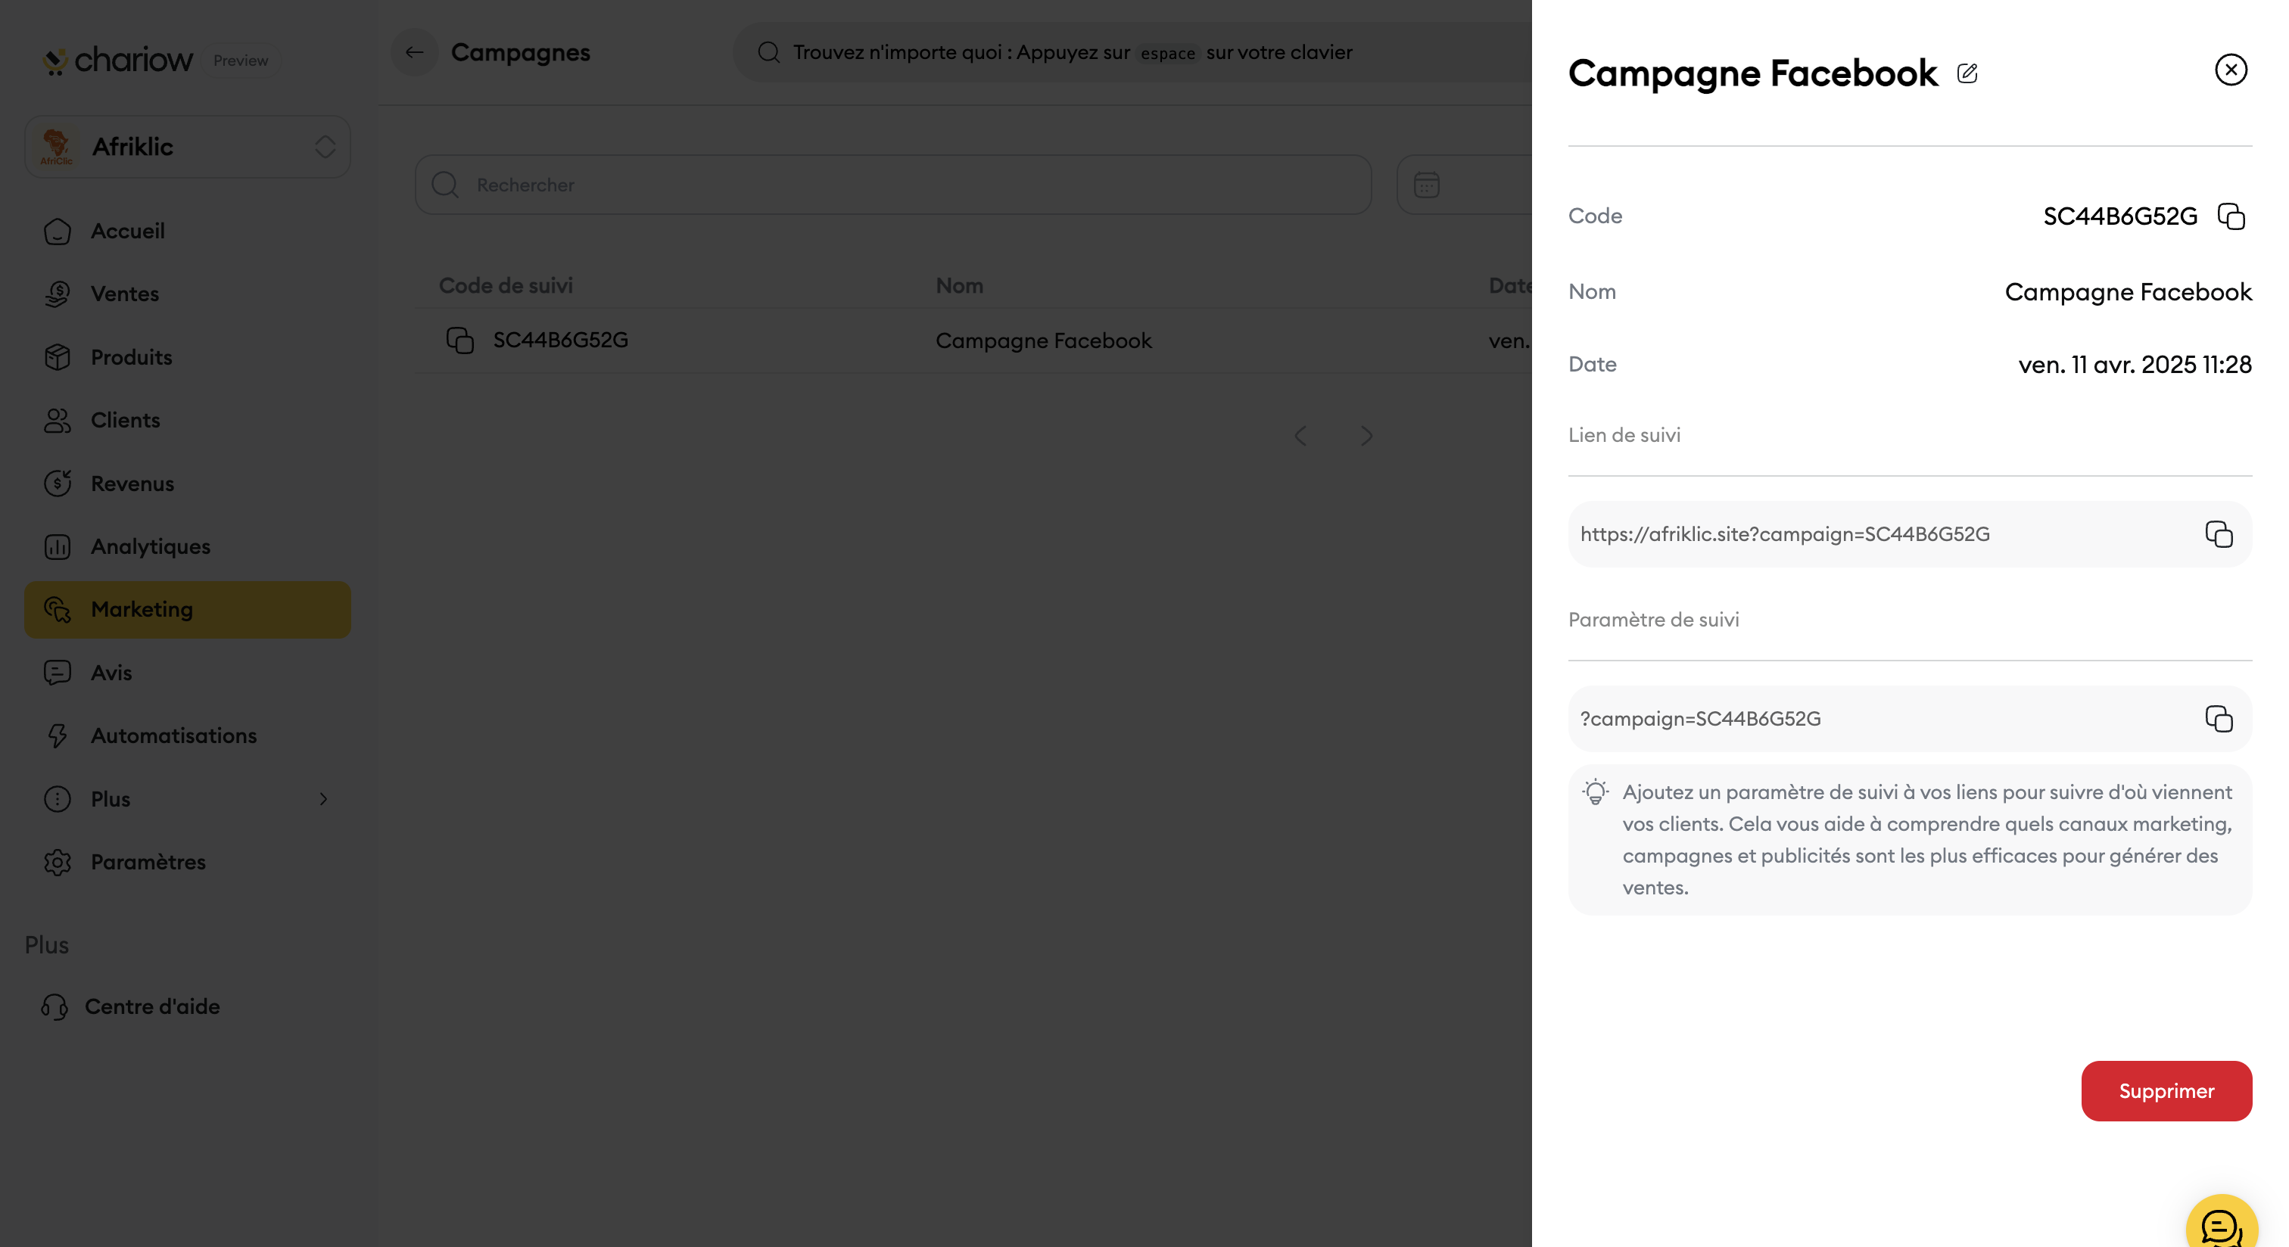Go to next page of campaigns
Image resolution: width=2289 pixels, height=1247 pixels.
(x=1366, y=435)
